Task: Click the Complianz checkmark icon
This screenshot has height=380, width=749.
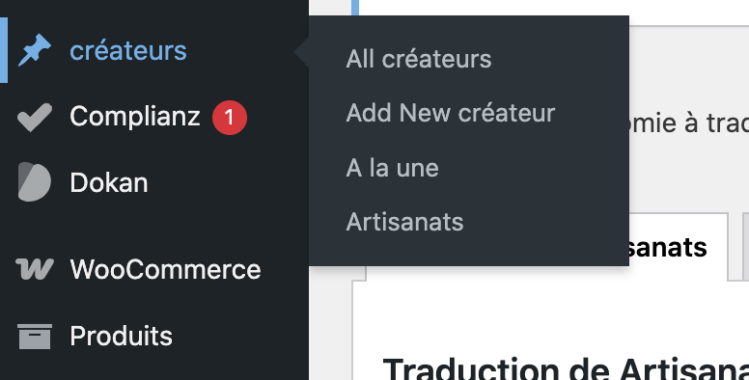Action: click(35, 117)
